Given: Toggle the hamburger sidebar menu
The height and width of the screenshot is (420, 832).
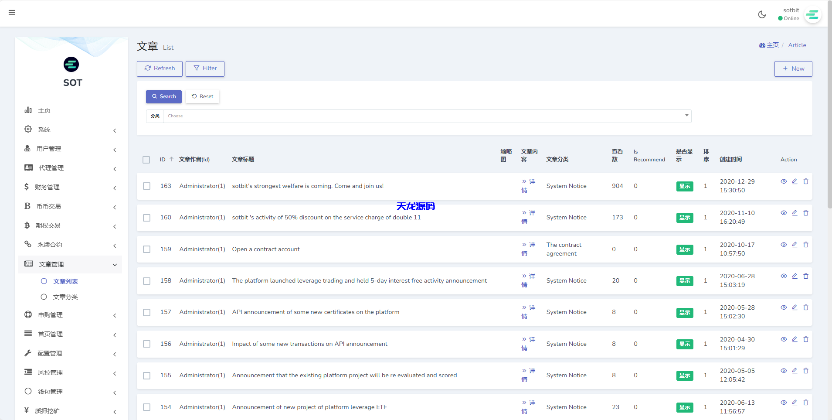Looking at the screenshot, I should click(12, 13).
